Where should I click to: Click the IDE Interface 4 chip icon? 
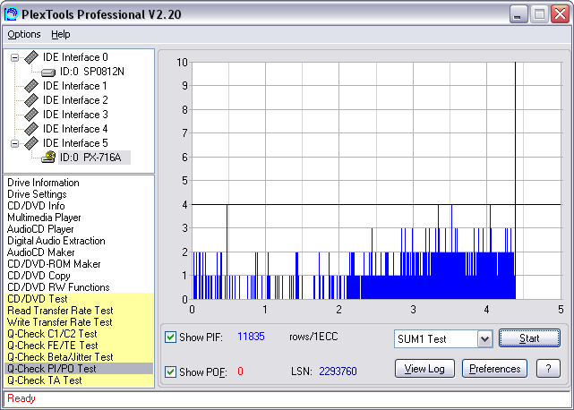31,129
